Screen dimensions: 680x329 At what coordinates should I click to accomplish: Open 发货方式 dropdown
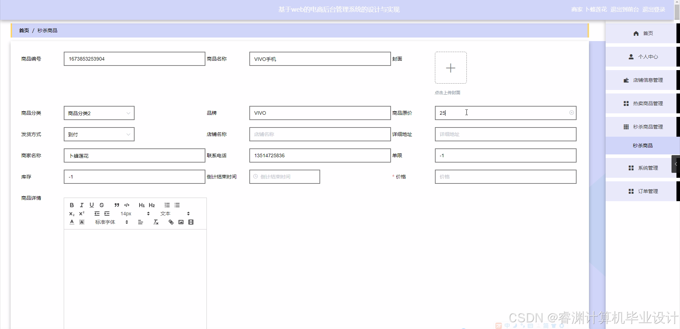tap(99, 134)
